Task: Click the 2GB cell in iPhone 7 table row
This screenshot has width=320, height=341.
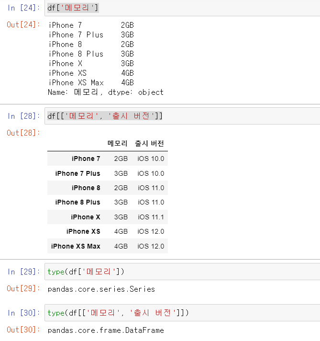Action: (121, 159)
